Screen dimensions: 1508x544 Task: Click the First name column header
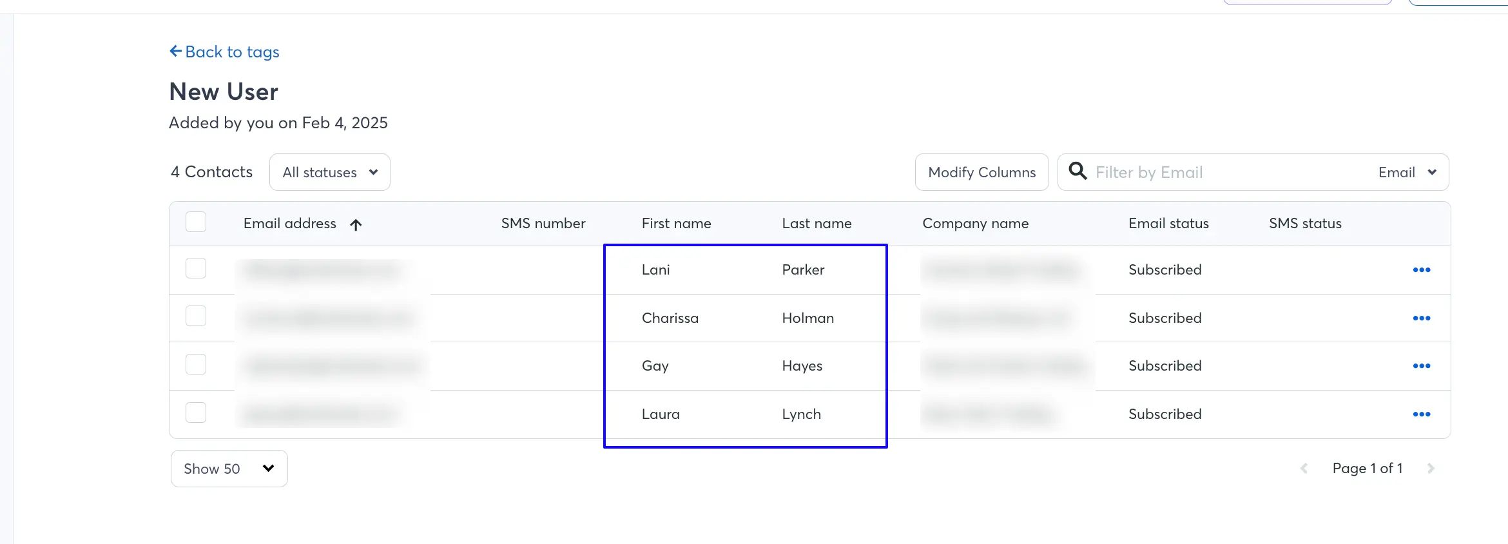[x=677, y=224]
